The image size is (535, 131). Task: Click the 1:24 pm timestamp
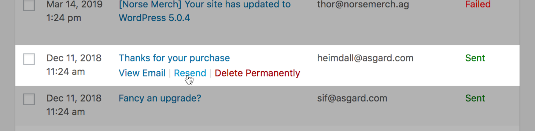64,18
